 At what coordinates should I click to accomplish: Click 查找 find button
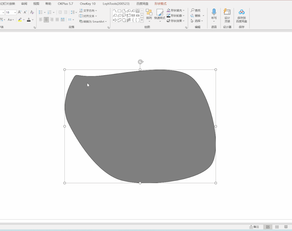click(x=196, y=10)
